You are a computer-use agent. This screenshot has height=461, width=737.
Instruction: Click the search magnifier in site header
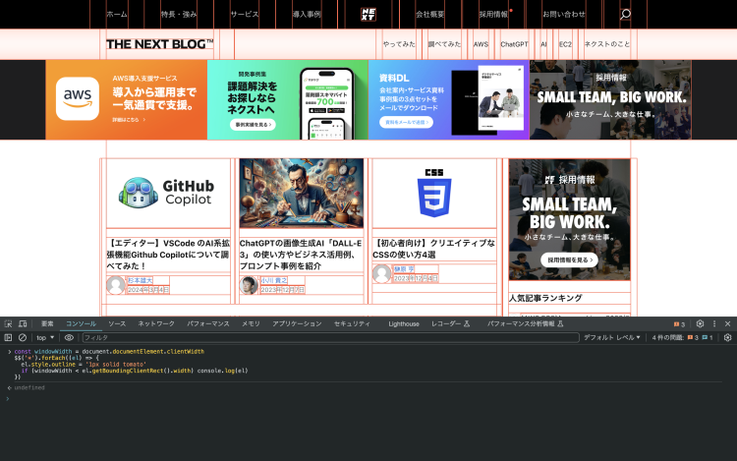coord(625,14)
